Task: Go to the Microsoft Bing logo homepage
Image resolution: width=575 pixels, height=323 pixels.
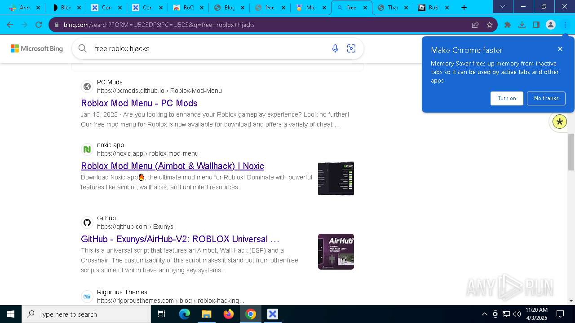Action: click(37, 48)
